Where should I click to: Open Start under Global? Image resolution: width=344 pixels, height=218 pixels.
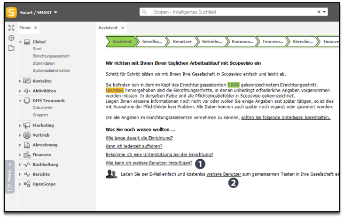(x=37, y=49)
